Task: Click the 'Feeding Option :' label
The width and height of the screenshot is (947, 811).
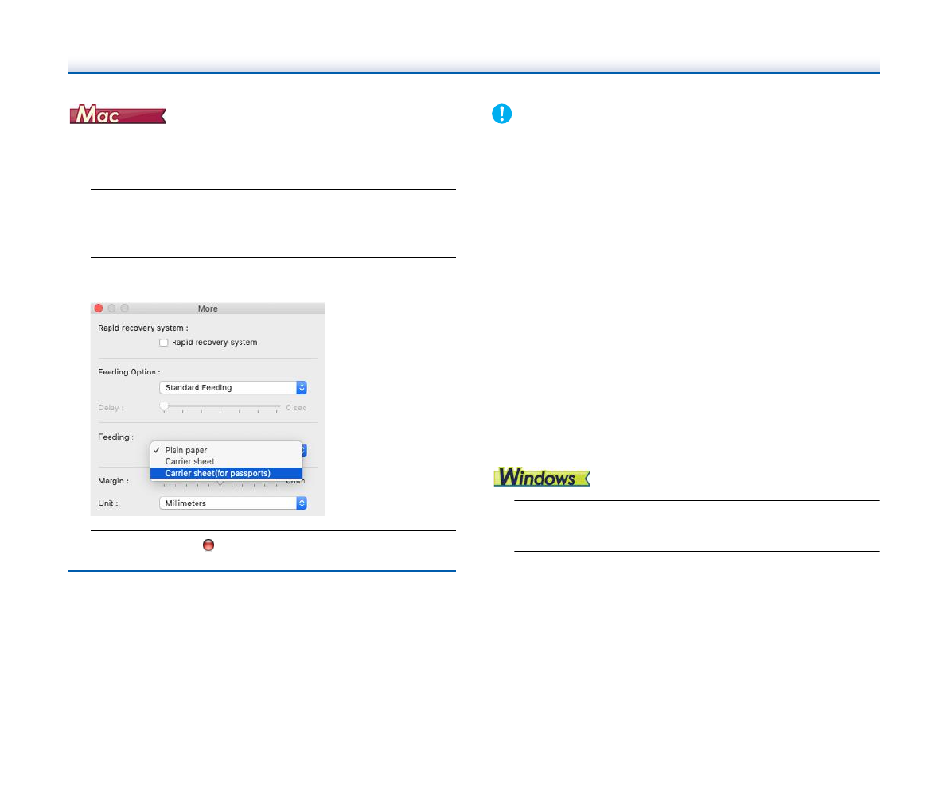Action: tap(129, 372)
